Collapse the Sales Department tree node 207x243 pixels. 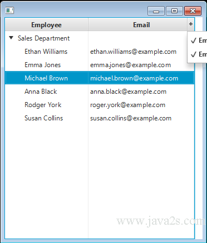pyautogui.click(x=11, y=38)
